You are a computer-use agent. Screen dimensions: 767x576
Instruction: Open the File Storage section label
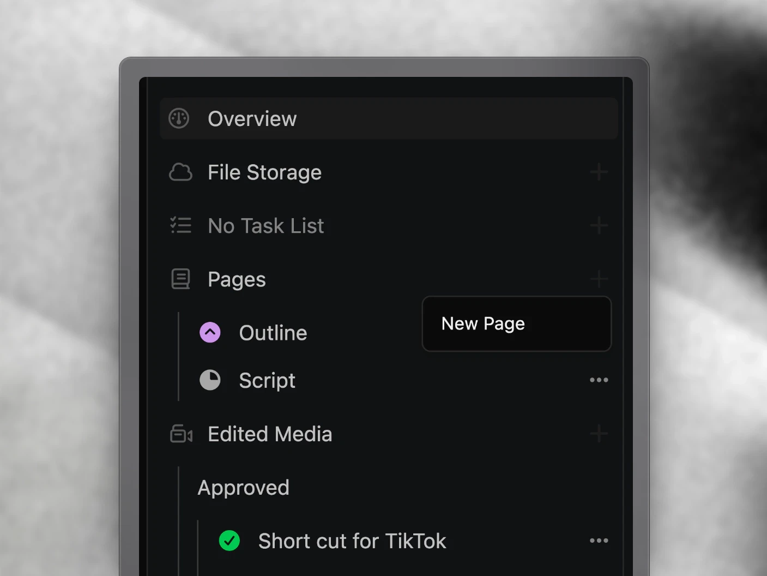pyautogui.click(x=264, y=172)
